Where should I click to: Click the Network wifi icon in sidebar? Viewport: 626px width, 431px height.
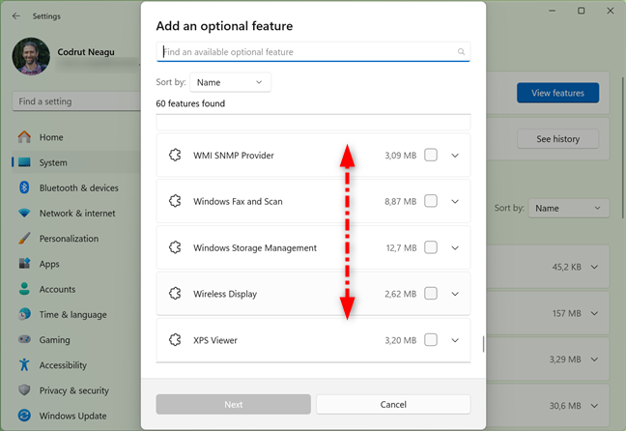click(24, 213)
